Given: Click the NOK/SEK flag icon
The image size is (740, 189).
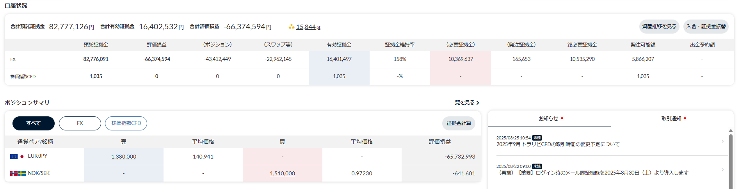Looking at the screenshot, I should pos(18,173).
